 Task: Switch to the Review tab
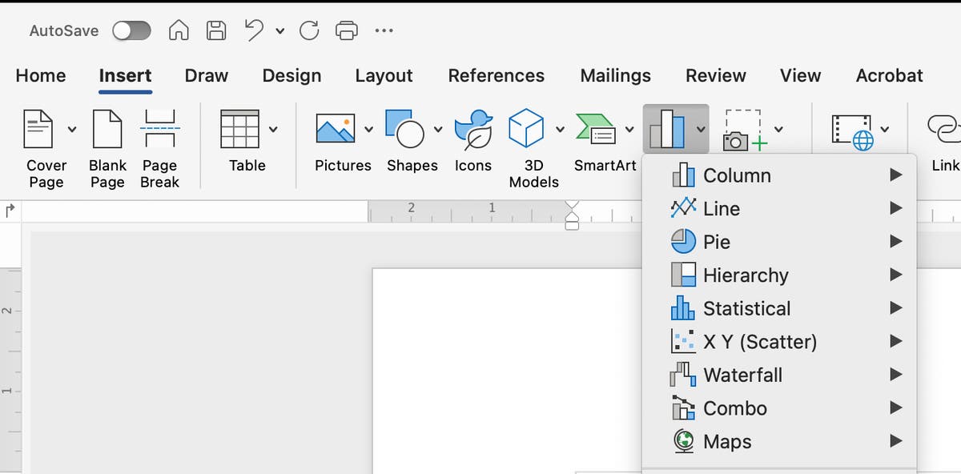click(x=715, y=76)
